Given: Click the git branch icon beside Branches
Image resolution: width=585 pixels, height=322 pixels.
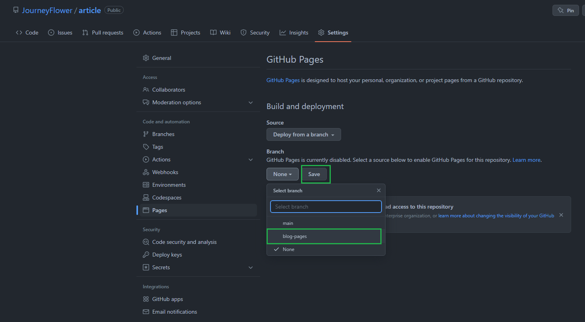Looking at the screenshot, I should pos(146,134).
